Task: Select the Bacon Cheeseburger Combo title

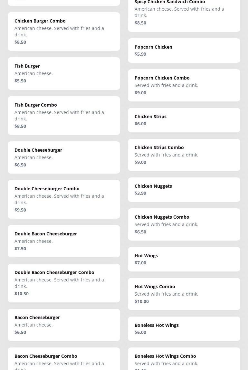Action: (x=46, y=356)
